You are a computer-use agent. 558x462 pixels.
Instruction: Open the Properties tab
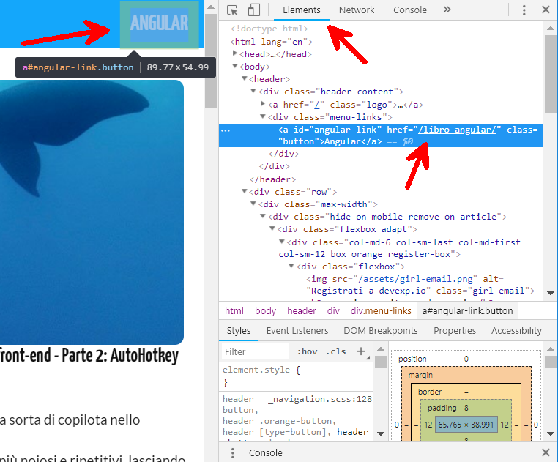point(455,331)
